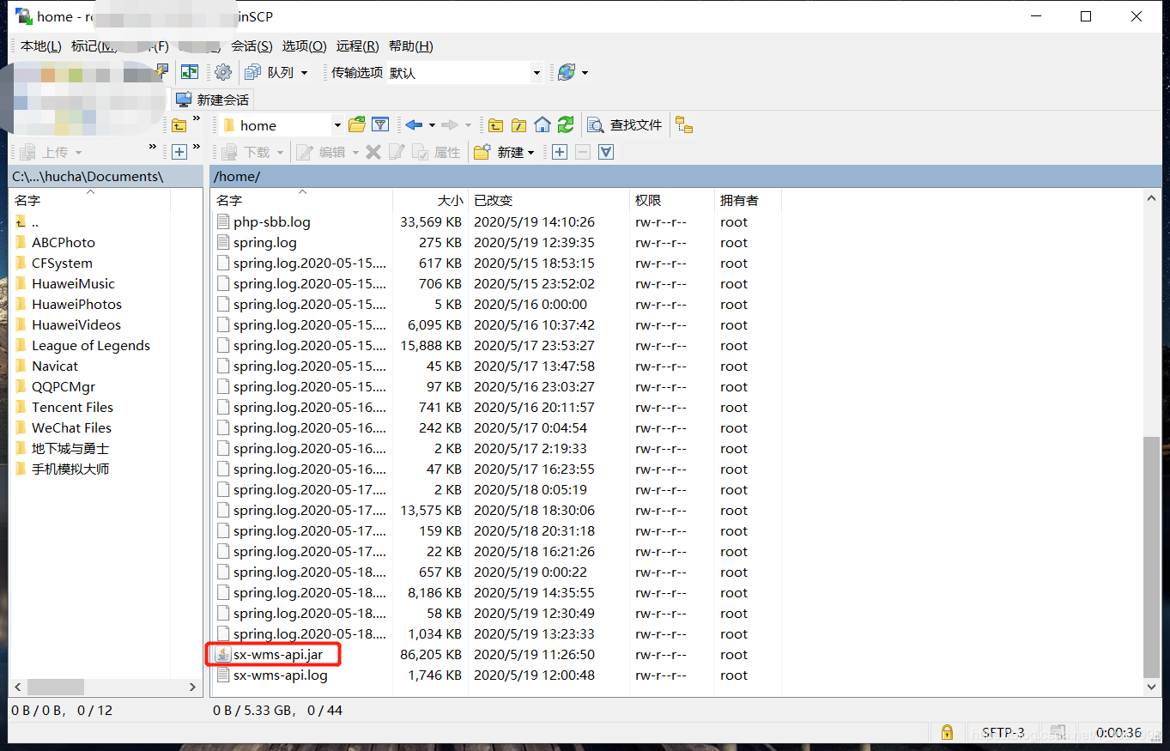The height and width of the screenshot is (751, 1170).
Task: Click the 2020/5/19 14:35:55 date cell
Action: click(534, 592)
